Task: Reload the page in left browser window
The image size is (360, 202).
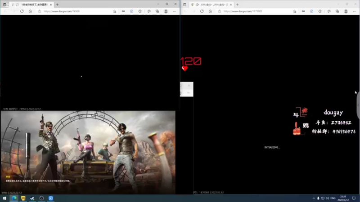Action: pos(22,11)
